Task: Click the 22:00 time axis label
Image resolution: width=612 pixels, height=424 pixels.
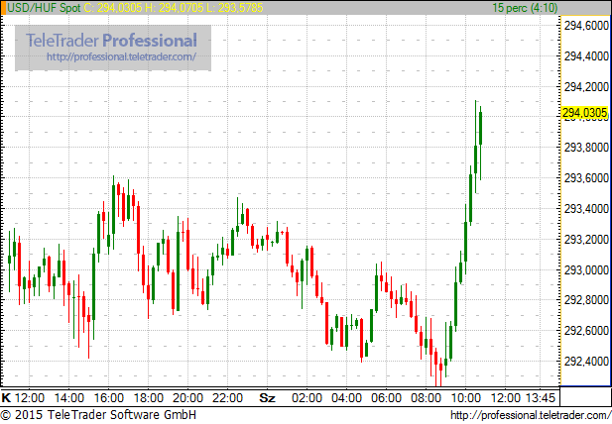Action: point(227,398)
